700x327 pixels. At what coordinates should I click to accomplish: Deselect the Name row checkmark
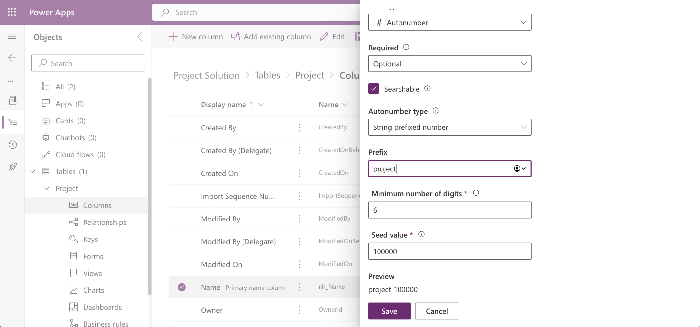click(182, 287)
